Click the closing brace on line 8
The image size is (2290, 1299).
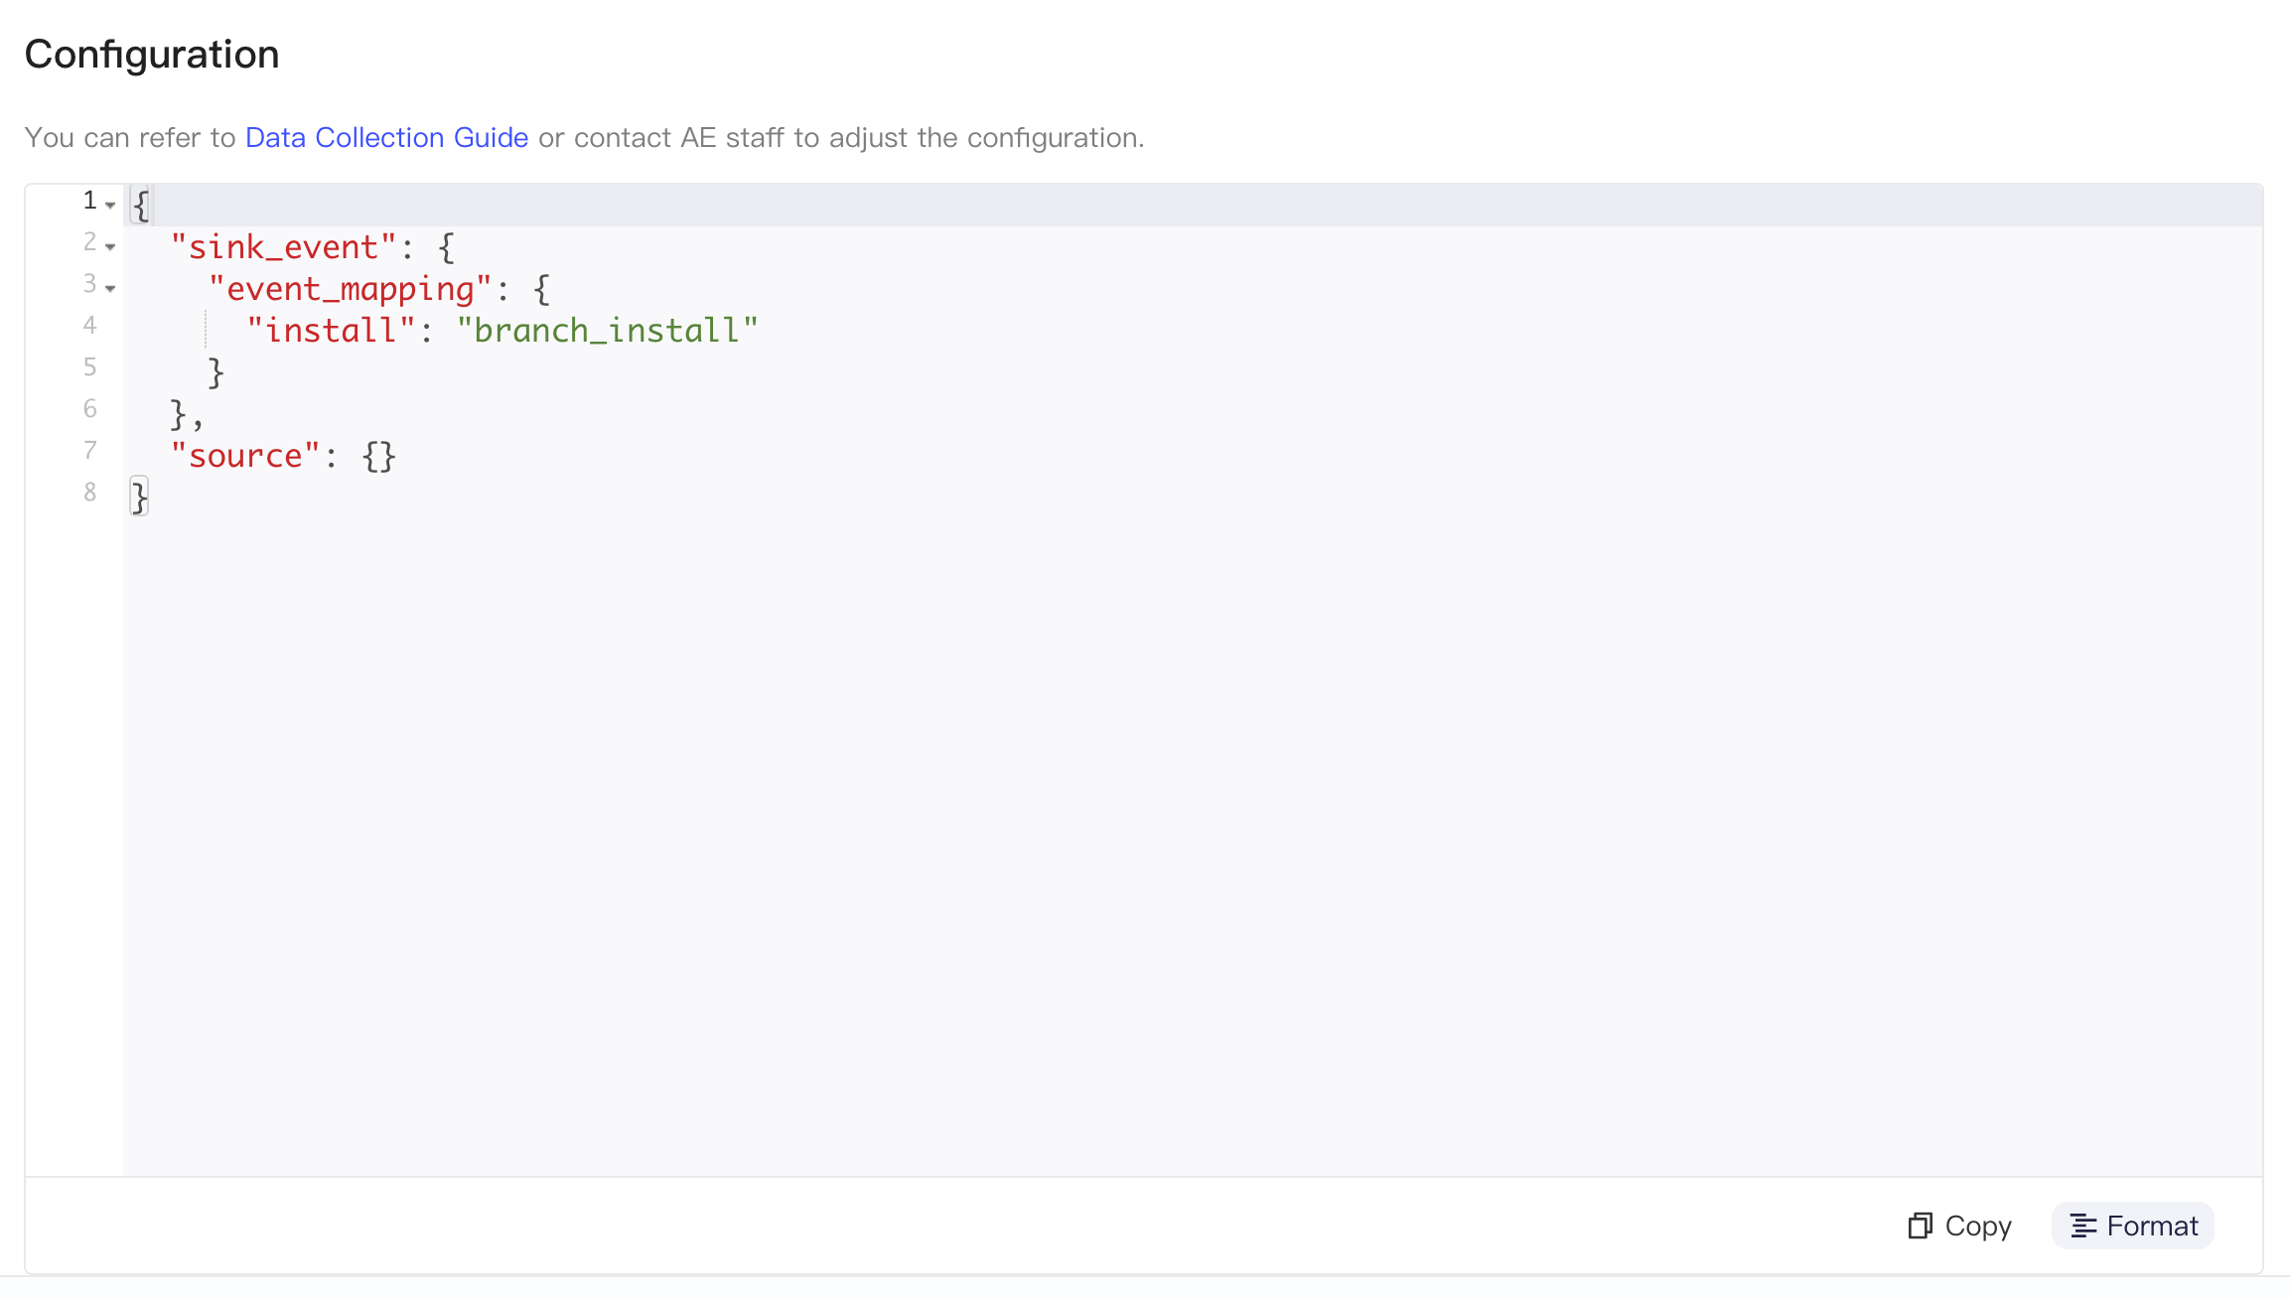[x=140, y=497]
